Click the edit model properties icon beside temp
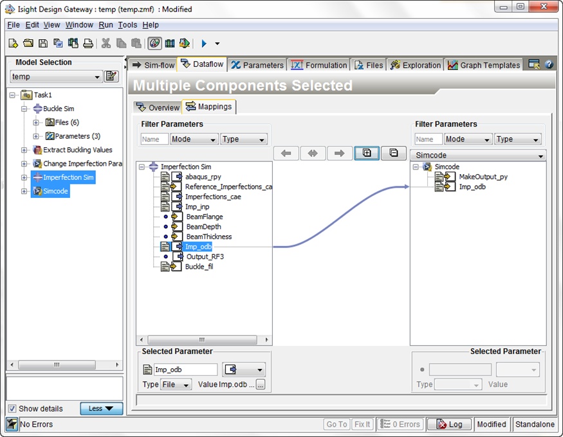Viewport: 563px width, 437px height. (x=111, y=76)
